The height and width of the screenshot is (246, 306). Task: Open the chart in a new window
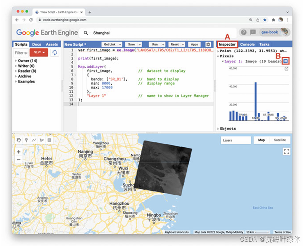click(286, 69)
